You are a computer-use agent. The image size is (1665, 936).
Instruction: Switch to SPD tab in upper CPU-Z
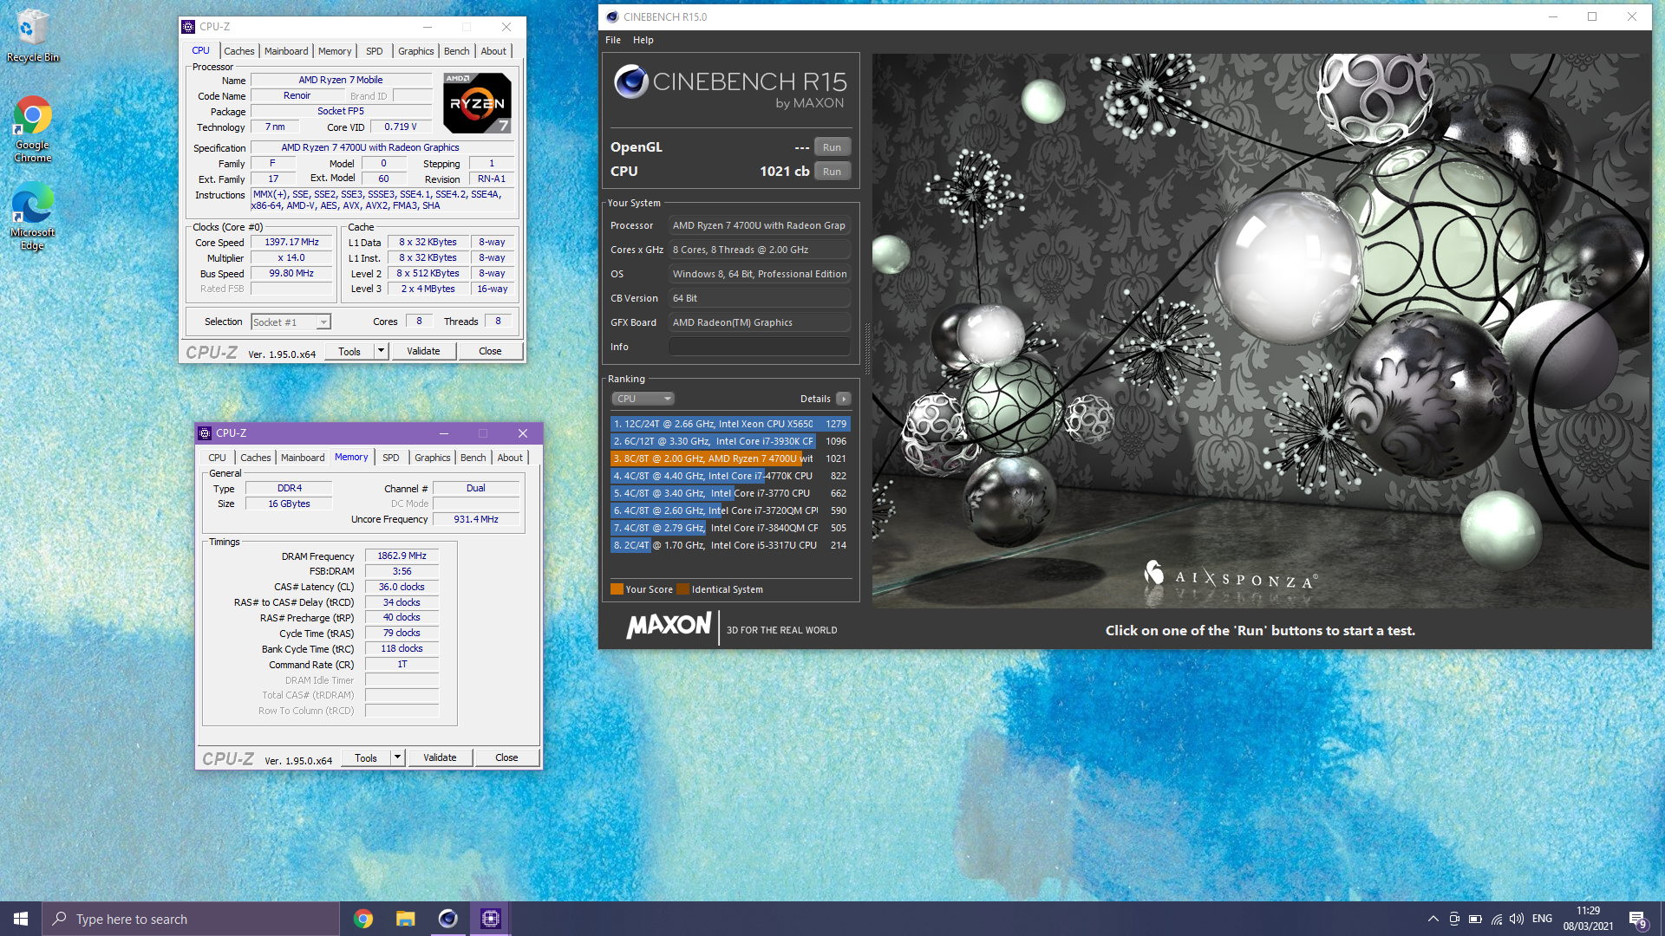[x=375, y=51]
